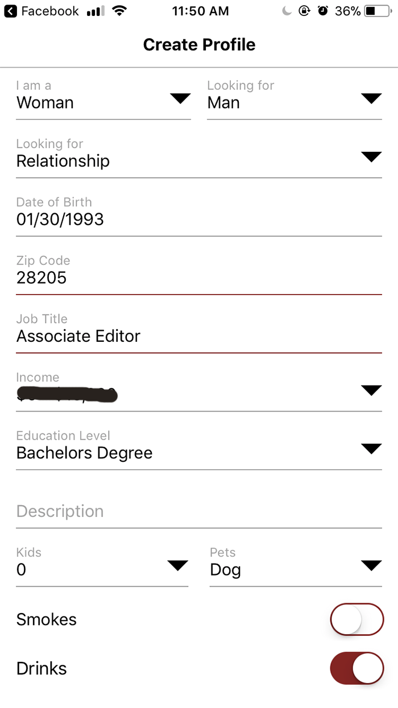Edit the Date of Birth field
The height and width of the screenshot is (708, 398).
198,220
